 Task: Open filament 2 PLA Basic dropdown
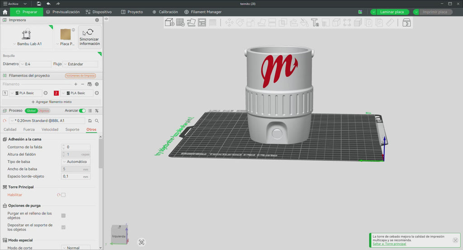point(77,93)
